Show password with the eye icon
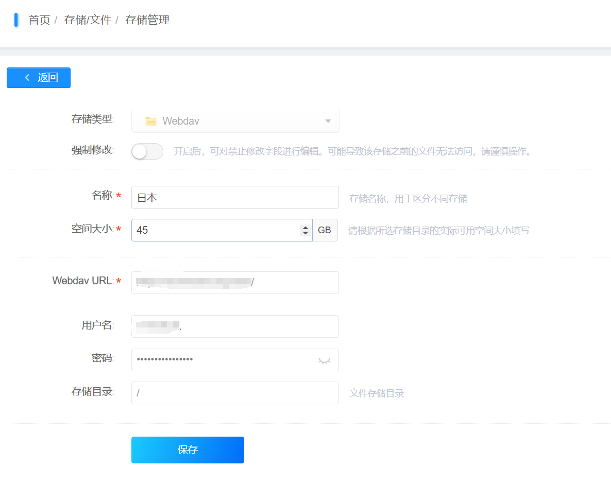Image resolution: width=611 pixels, height=501 pixels. (324, 360)
